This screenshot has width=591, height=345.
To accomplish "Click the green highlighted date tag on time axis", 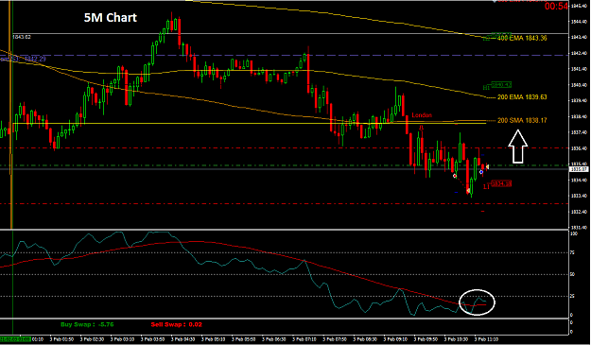I will point(15,339).
